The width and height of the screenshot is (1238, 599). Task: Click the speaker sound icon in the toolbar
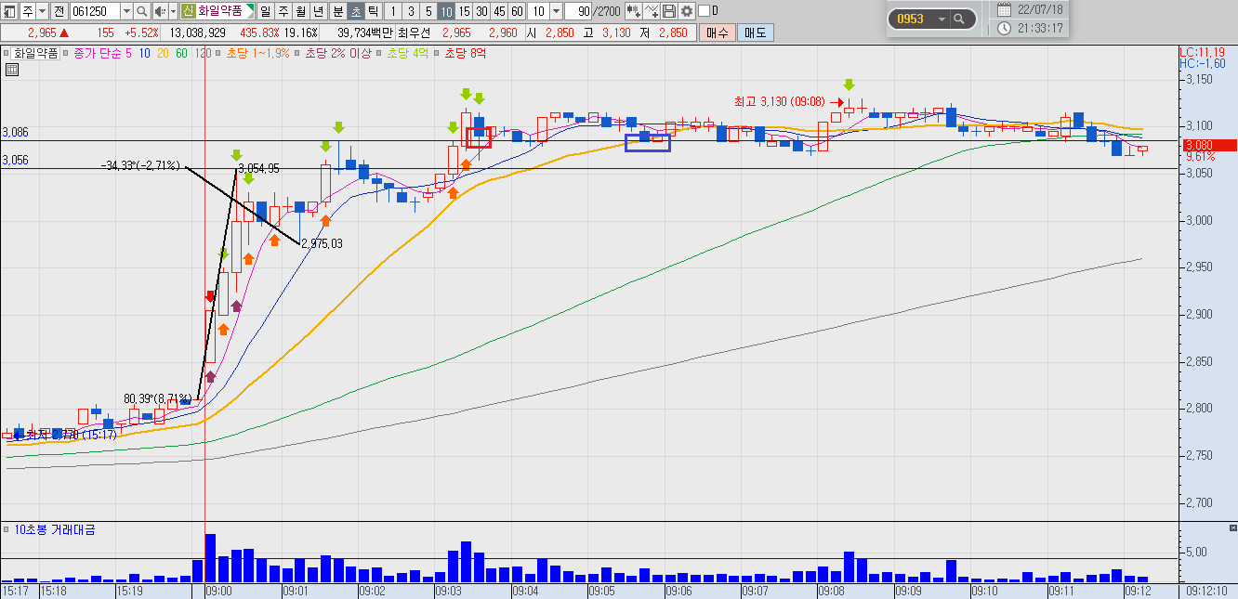[160, 11]
